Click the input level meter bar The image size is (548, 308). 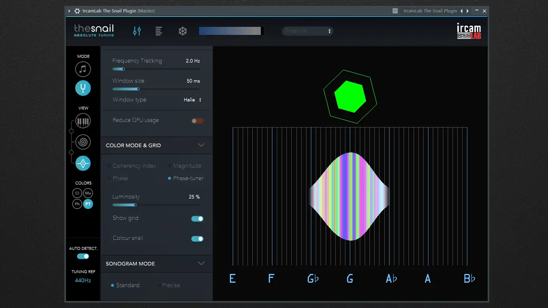(230, 31)
